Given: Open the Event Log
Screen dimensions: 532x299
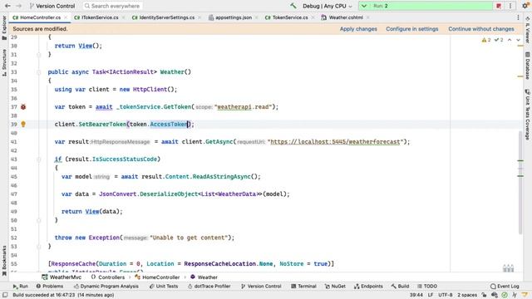Looking at the screenshot, I should [505, 286].
